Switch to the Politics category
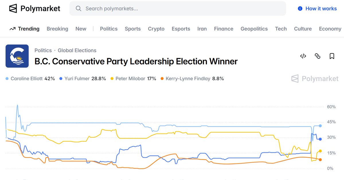The height and width of the screenshot is (180, 344). pos(109,29)
